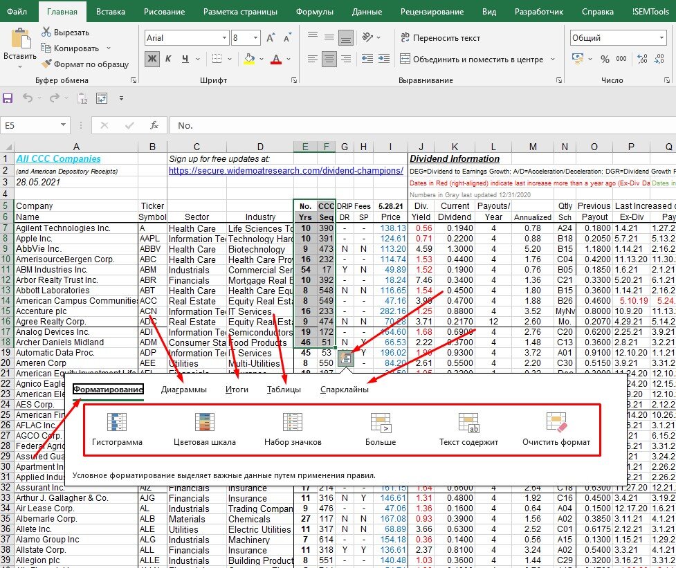Select the Диаграммы quick analysis tab
The height and width of the screenshot is (568, 676).
(x=183, y=390)
